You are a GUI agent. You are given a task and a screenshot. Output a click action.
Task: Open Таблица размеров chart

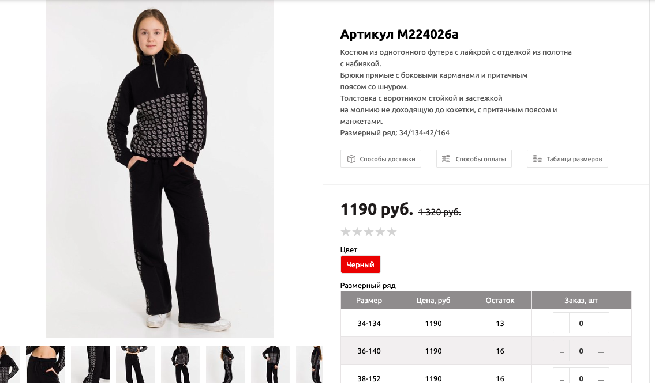567,159
